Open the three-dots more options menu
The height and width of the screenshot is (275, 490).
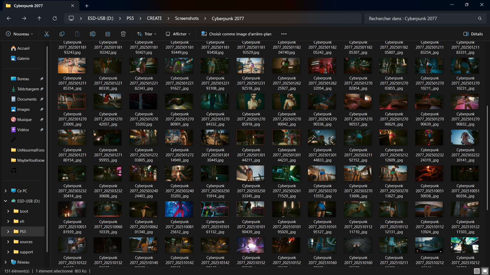tap(284, 34)
